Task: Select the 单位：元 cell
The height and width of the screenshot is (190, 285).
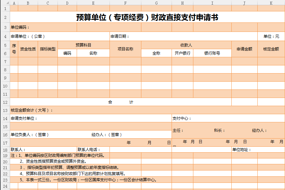Action: pos(271,36)
